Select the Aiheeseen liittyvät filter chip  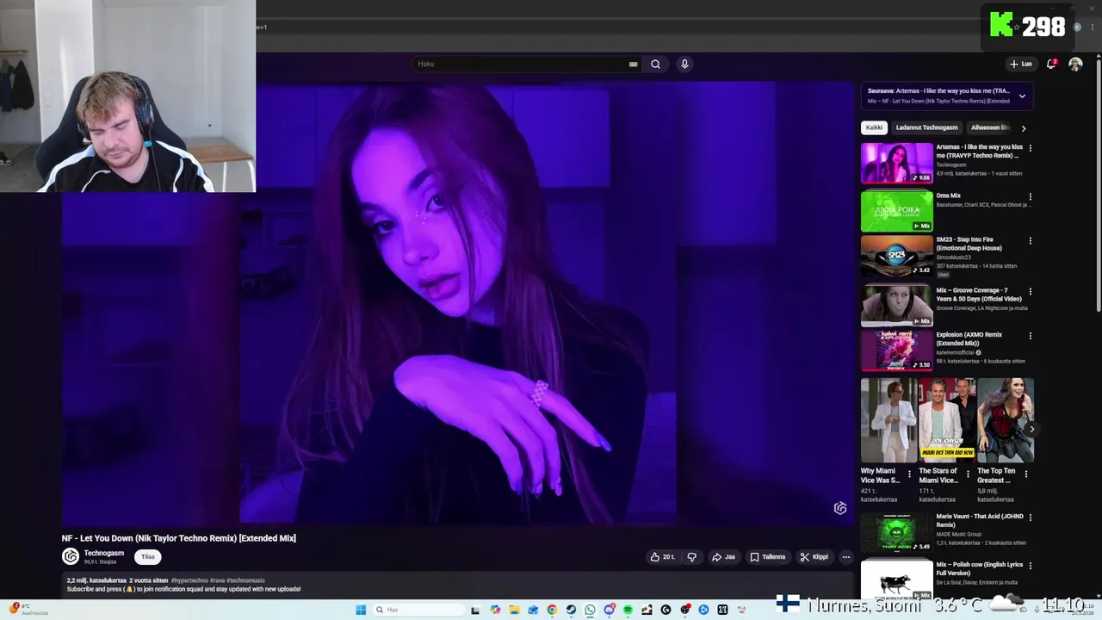(990, 127)
